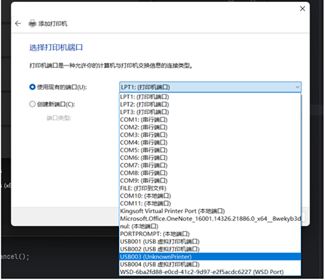
Task: Click the back arrow icon
Action: [18, 23]
